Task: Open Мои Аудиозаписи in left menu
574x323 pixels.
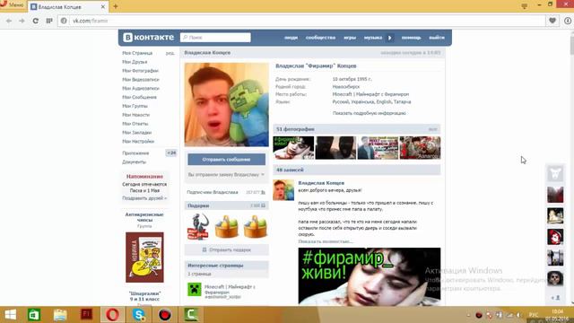Action: [141, 88]
